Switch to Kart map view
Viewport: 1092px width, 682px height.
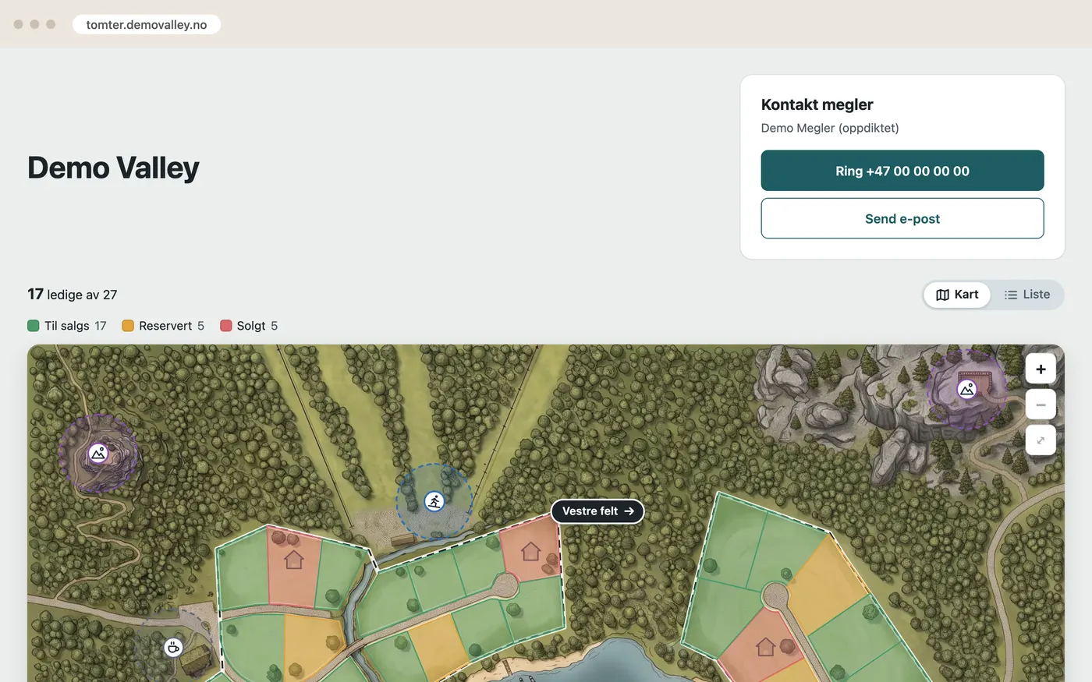957,295
